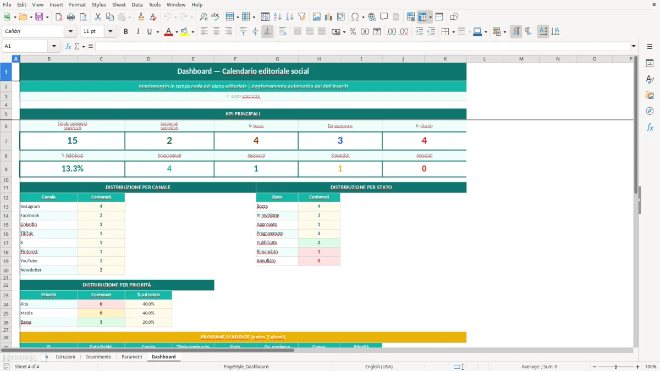Format as percent
Viewport: 660px width, 371px height.
[x=353, y=32]
